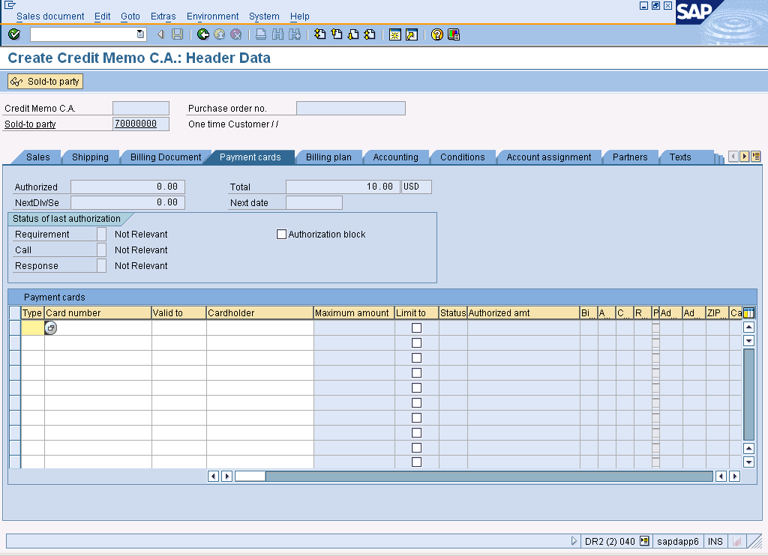
Task: Click the Previous Page icon
Action: [x=337, y=34]
